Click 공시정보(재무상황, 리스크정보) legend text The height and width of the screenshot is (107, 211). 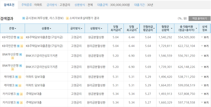pos(44,18)
